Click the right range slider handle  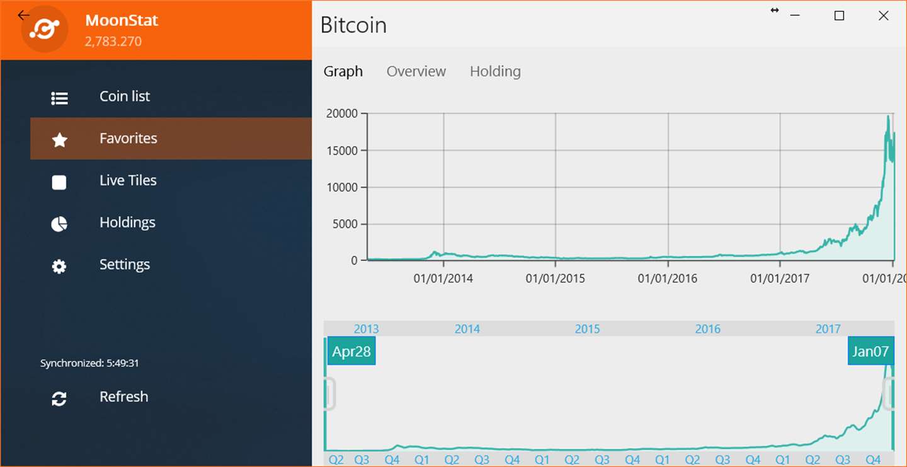pyautogui.click(x=889, y=394)
